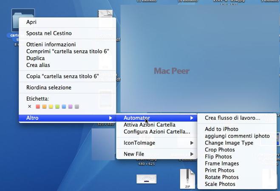Screen dimensions: 280x191
Task: Run the Add to iPhoto workflow
Action: 237,129
